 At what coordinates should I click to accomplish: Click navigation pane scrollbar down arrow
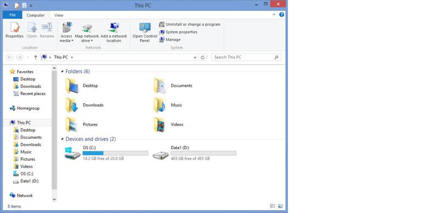(x=54, y=199)
